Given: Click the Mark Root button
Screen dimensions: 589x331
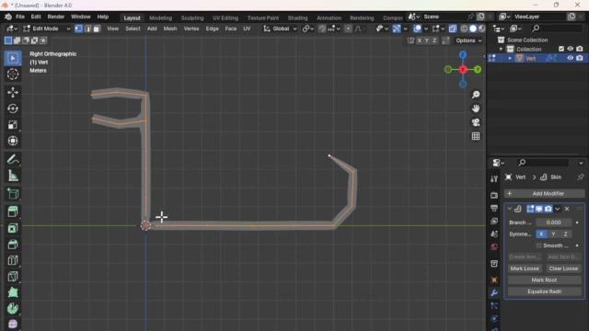Looking at the screenshot, I should pyautogui.click(x=544, y=280).
